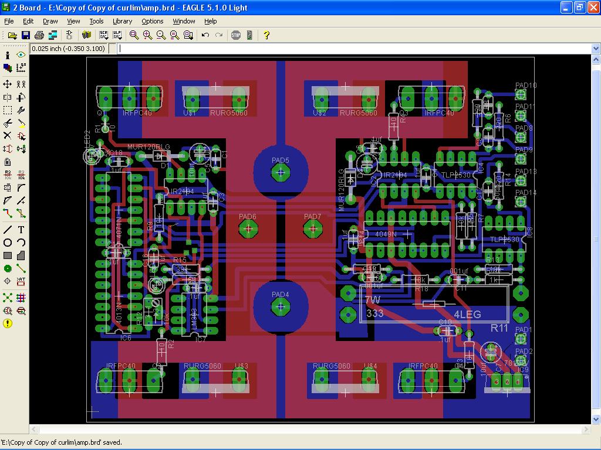Select the Add part tool
This screenshot has height=450, width=601.
click(21, 136)
